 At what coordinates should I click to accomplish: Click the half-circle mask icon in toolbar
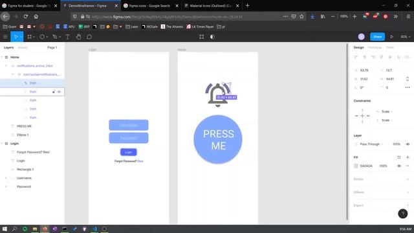point(212,37)
